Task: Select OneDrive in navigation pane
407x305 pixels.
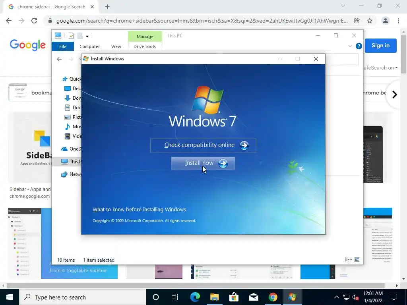Action: 71,149
